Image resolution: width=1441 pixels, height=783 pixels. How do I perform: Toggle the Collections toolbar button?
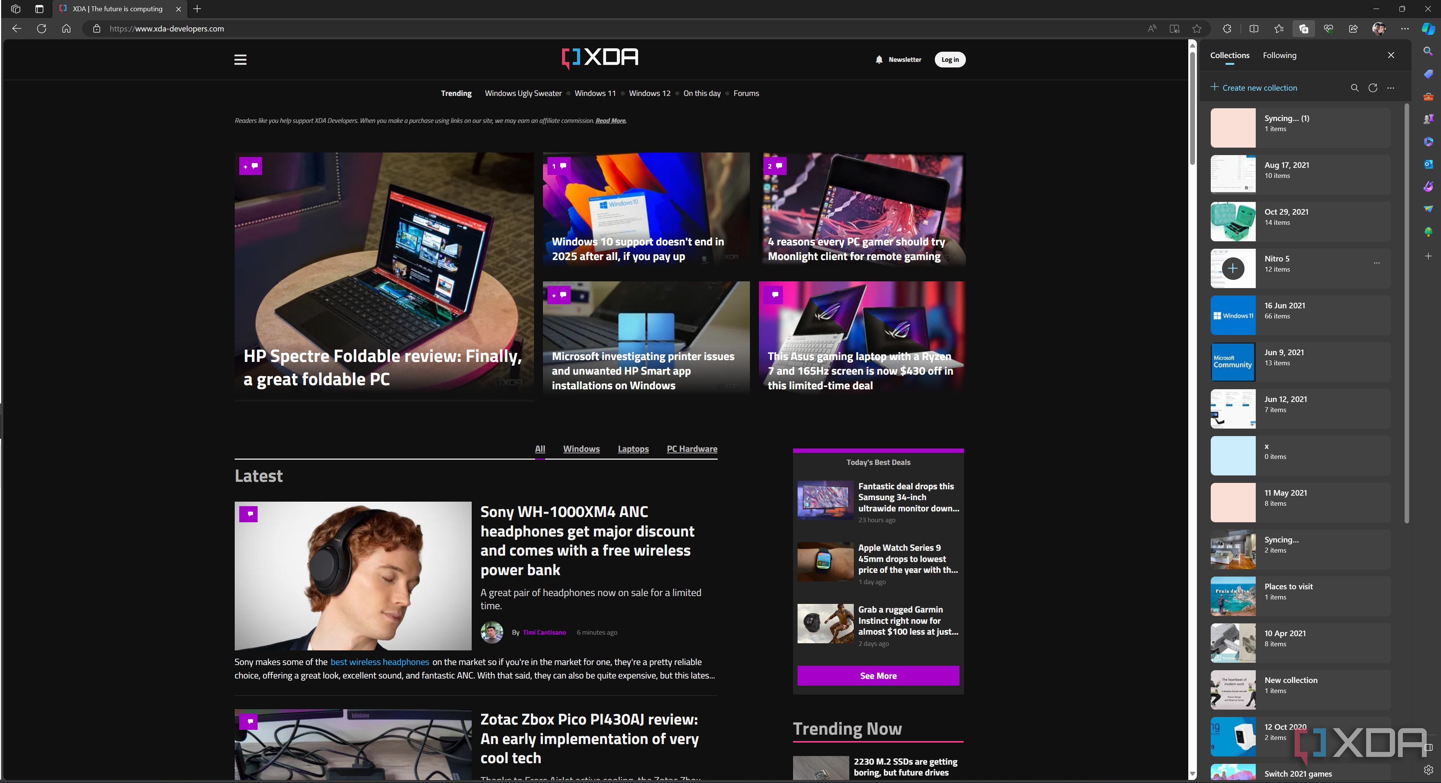1303,28
